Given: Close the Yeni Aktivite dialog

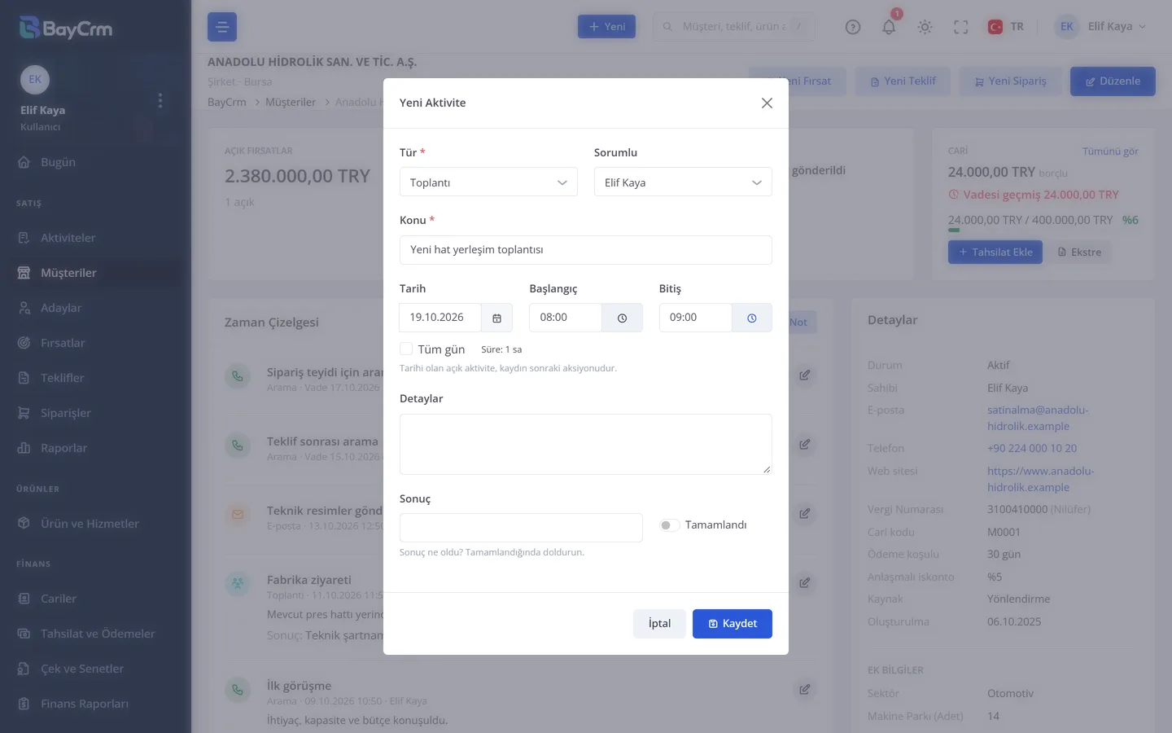Looking at the screenshot, I should coord(767,103).
